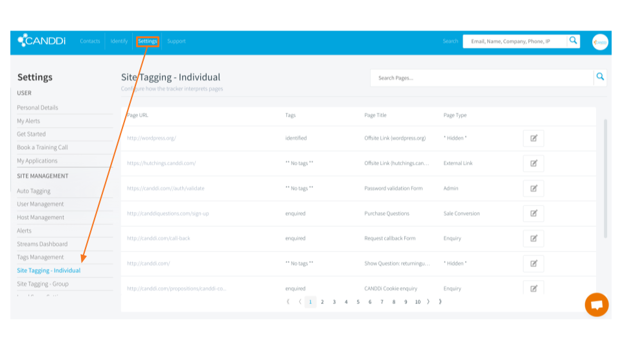Go to first page of results
The image size is (622, 350).
click(288, 301)
